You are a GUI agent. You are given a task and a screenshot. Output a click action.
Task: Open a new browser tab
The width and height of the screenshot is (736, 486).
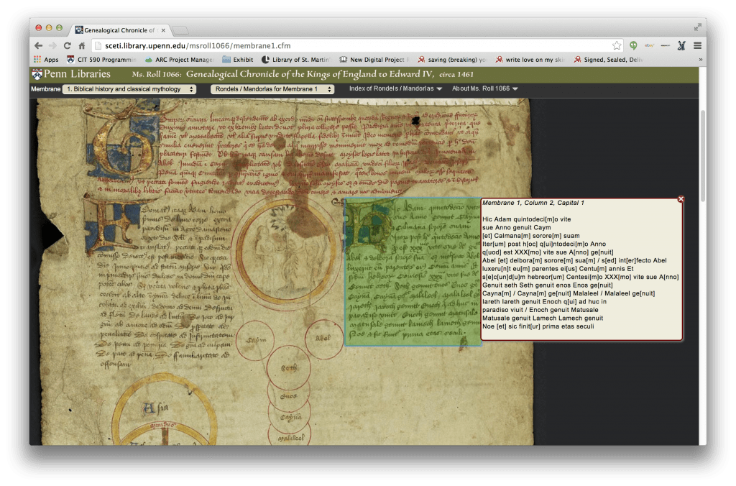point(180,30)
